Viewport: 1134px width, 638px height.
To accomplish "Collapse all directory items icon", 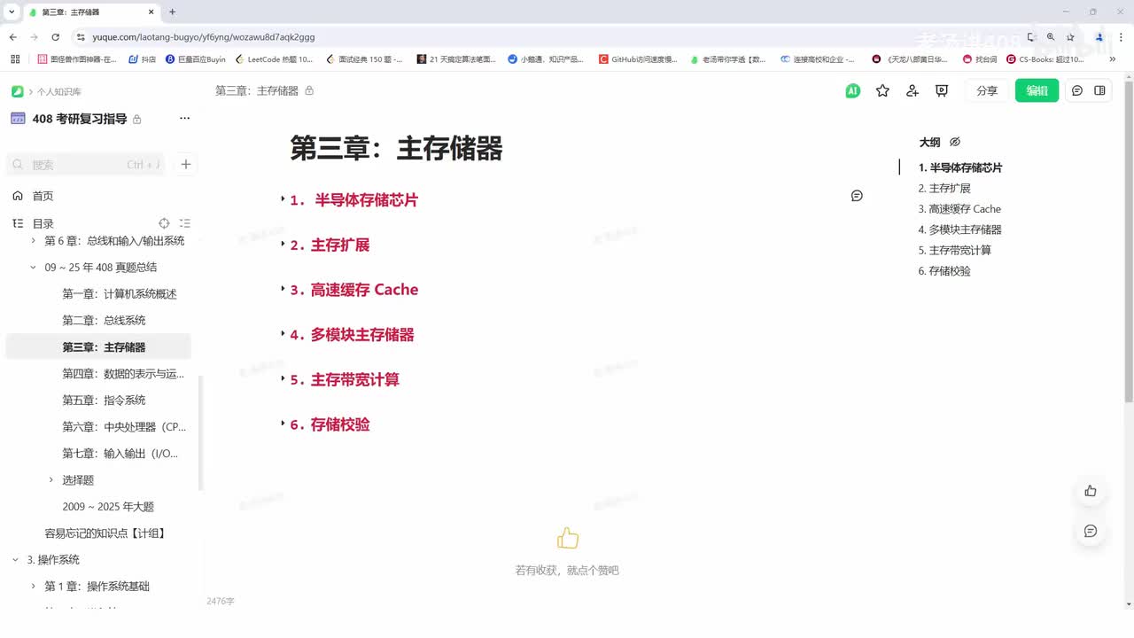I will click(184, 223).
